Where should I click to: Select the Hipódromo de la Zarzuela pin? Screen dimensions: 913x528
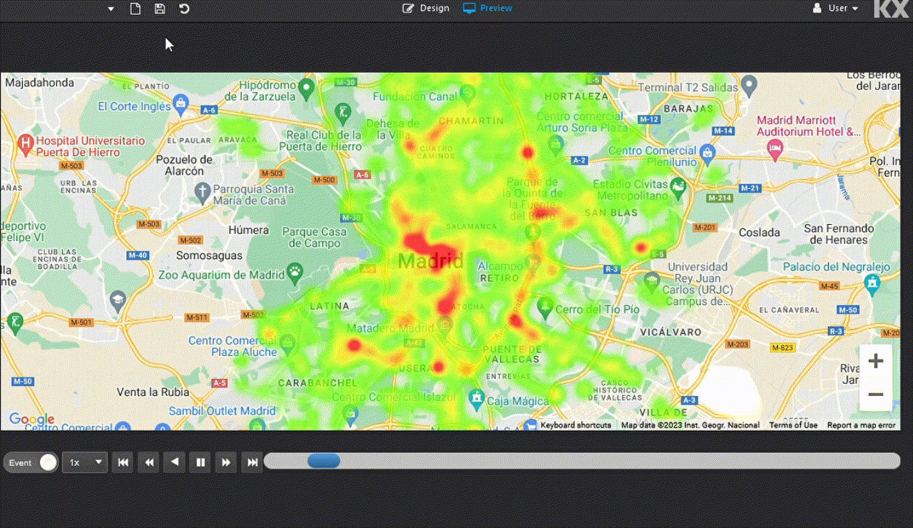click(307, 88)
